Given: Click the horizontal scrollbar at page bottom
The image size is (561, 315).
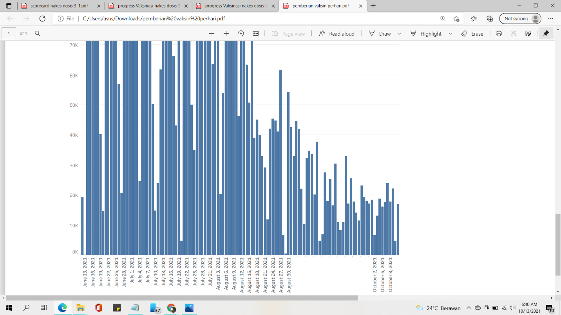Looking at the screenshot, I should point(182,298).
